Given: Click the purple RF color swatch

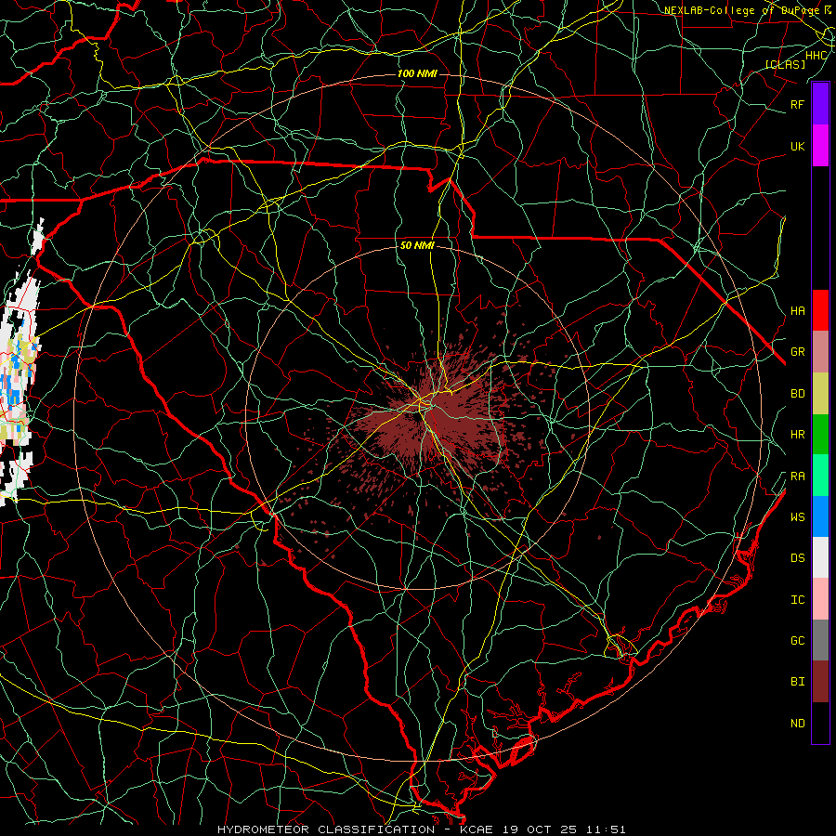Looking at the screenshot, I should (820, 103).
